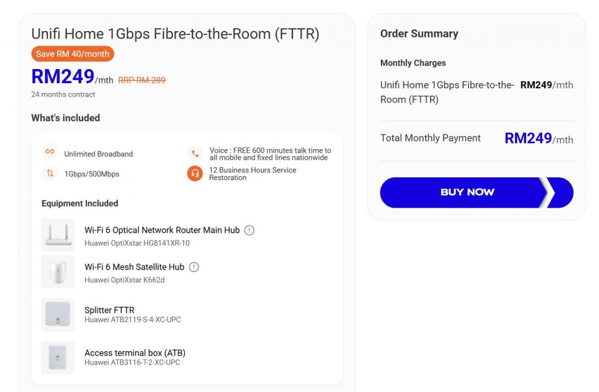599x392 pixels.
Task: Click the Save RM 40/month badge
Action: coord(73,54)
